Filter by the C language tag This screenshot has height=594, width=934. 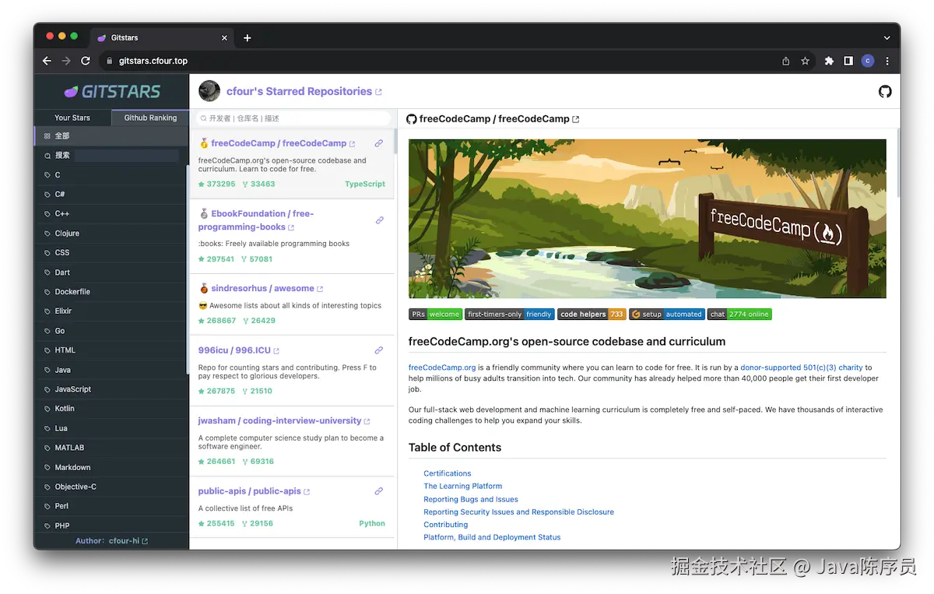coord(111,175)
